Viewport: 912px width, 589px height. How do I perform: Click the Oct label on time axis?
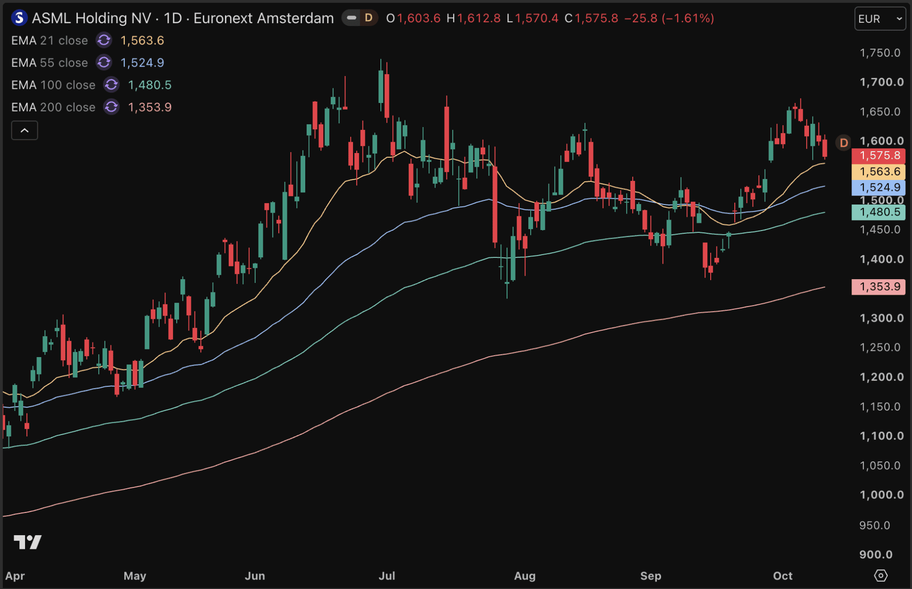783,576
